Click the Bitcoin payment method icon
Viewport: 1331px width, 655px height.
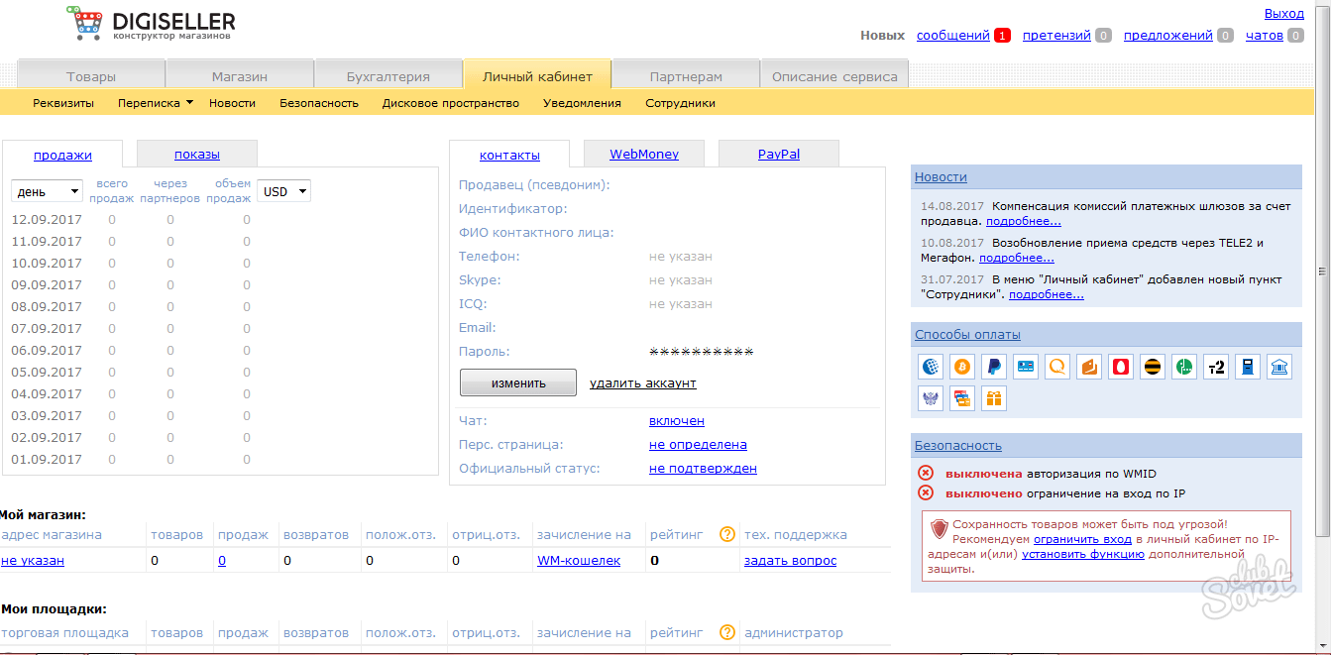[x=961, y=367]
